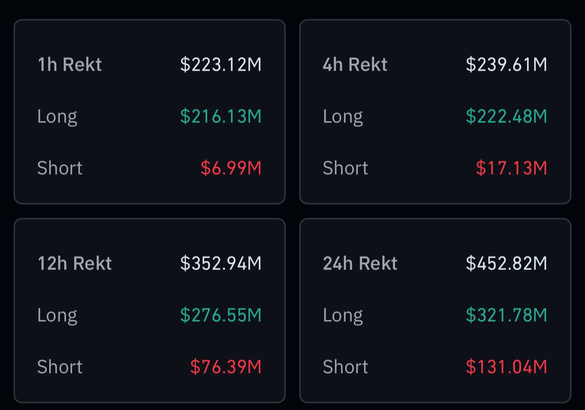Screen dimensions: 585x410
Task: Click the Long label in 12h card
Action: click(57, 316)
